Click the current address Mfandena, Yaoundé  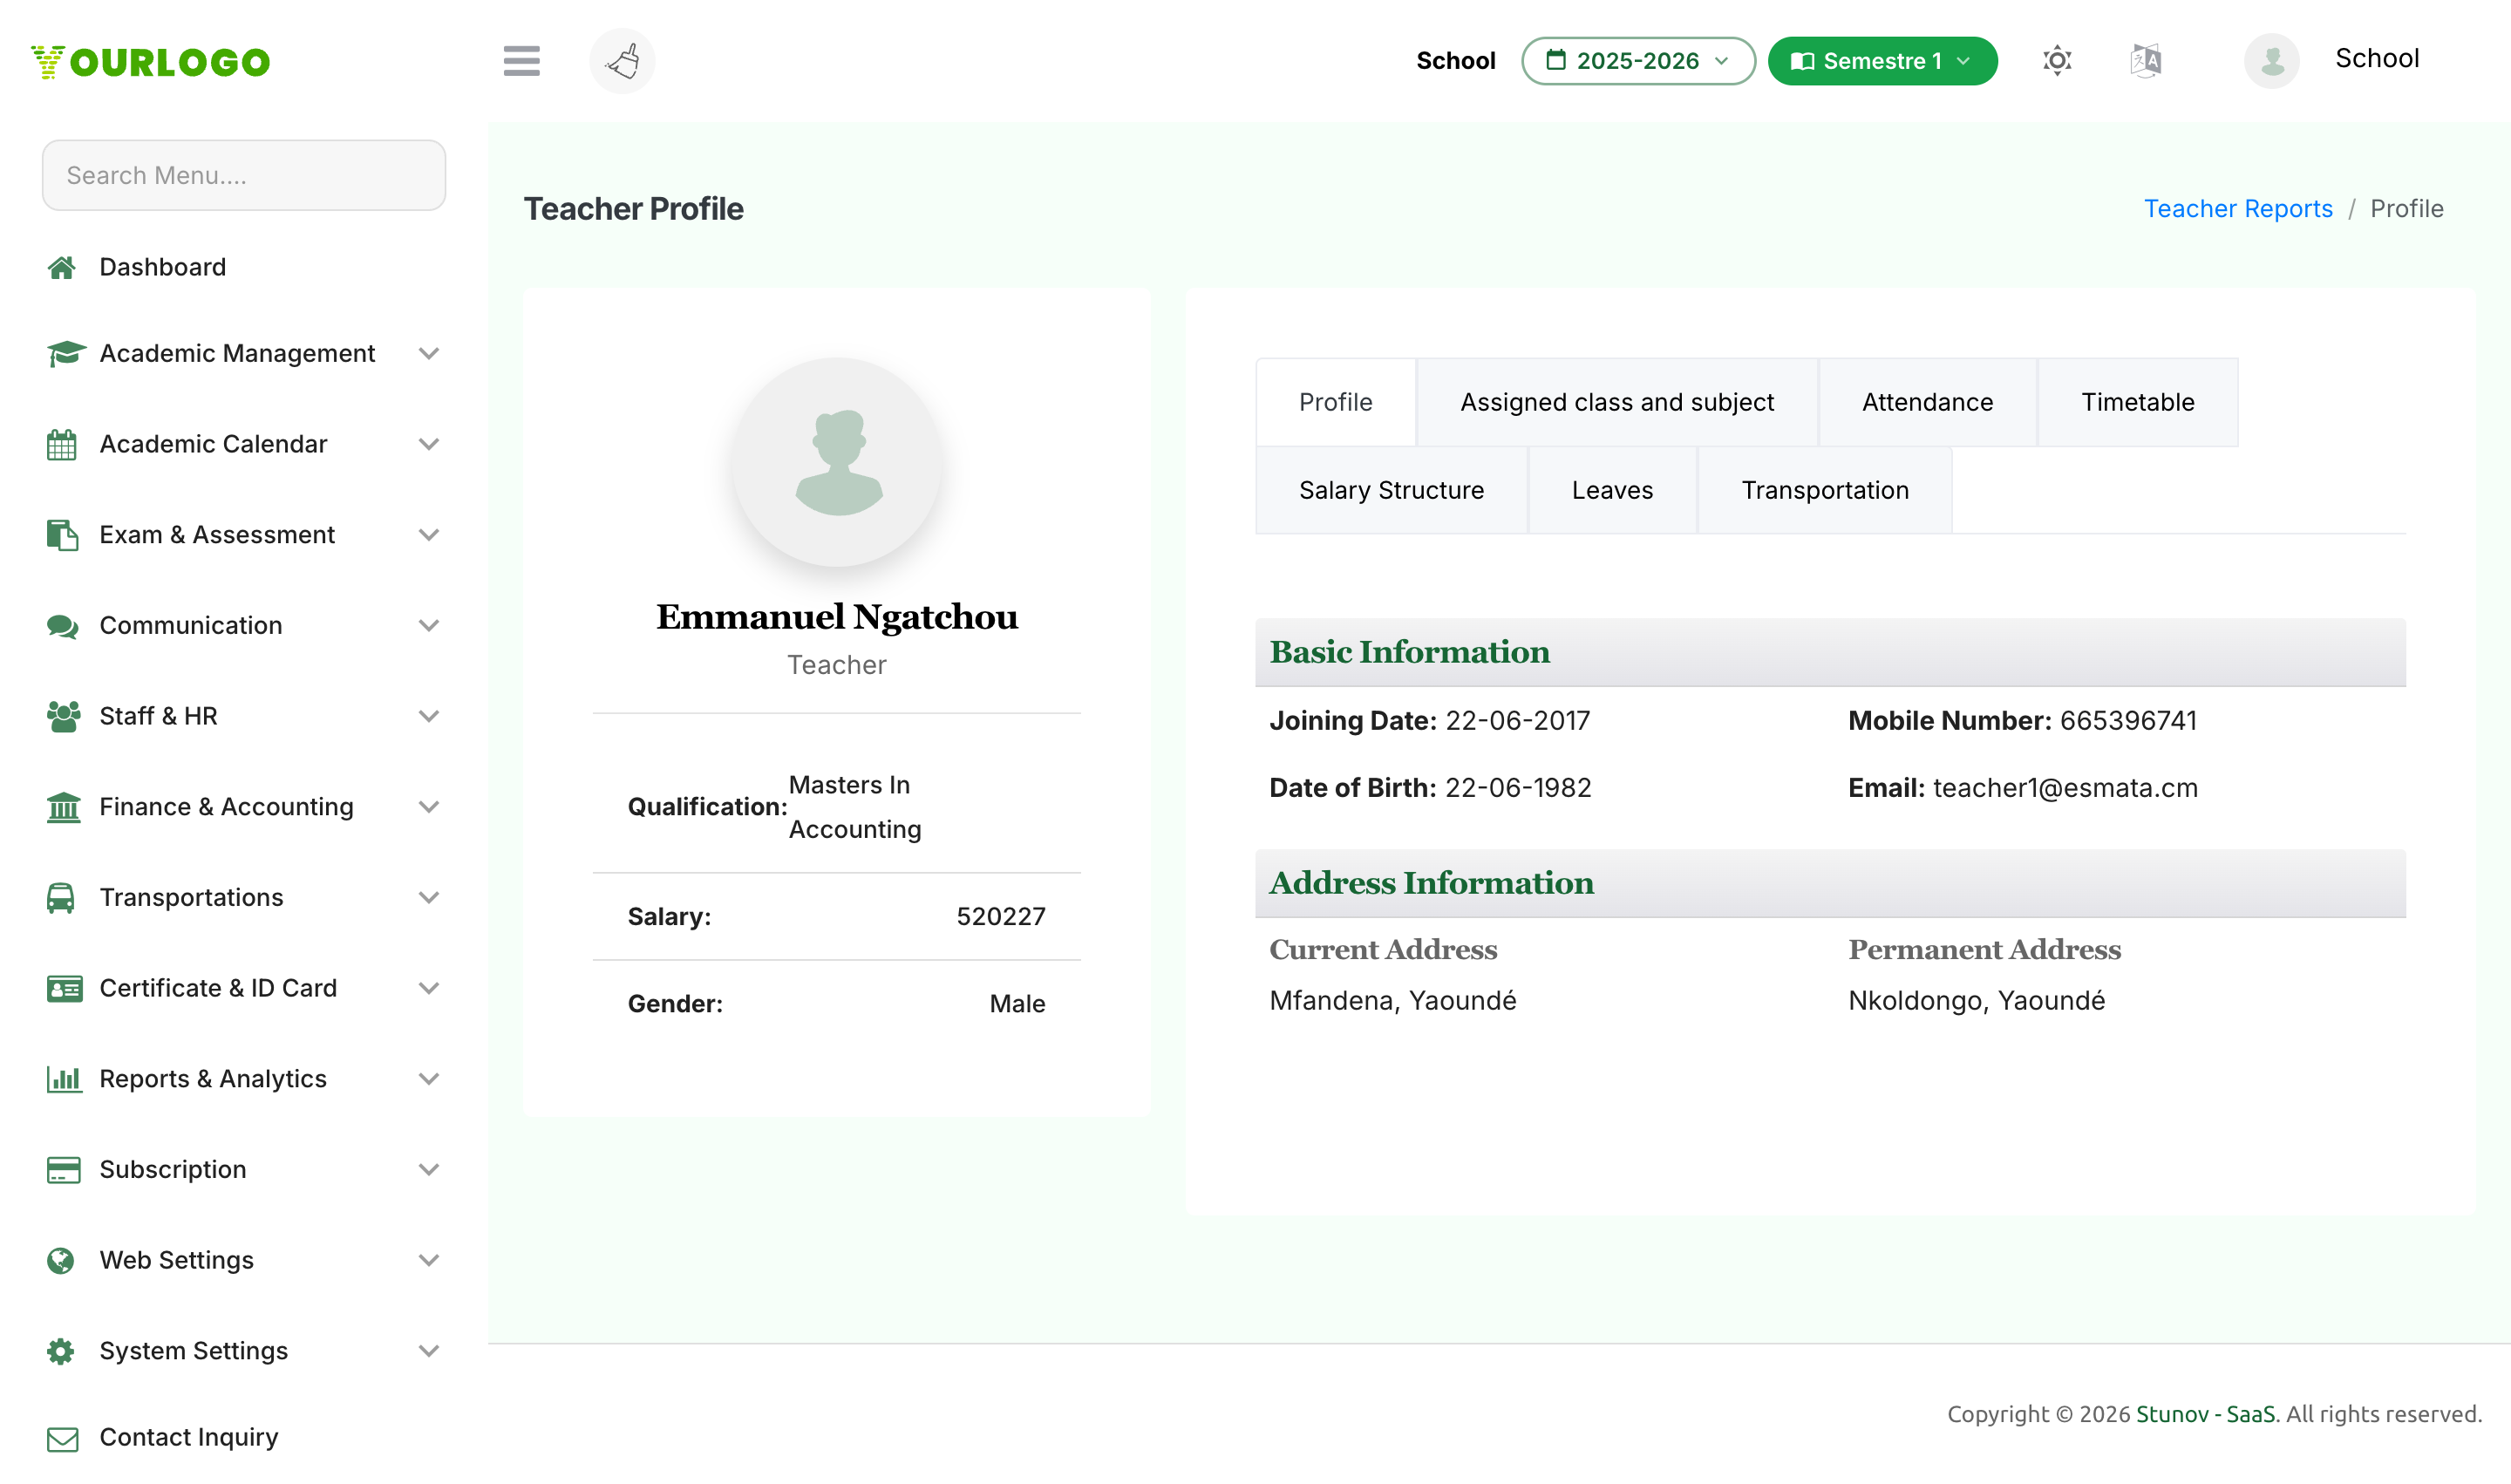click(1392, 1001)
